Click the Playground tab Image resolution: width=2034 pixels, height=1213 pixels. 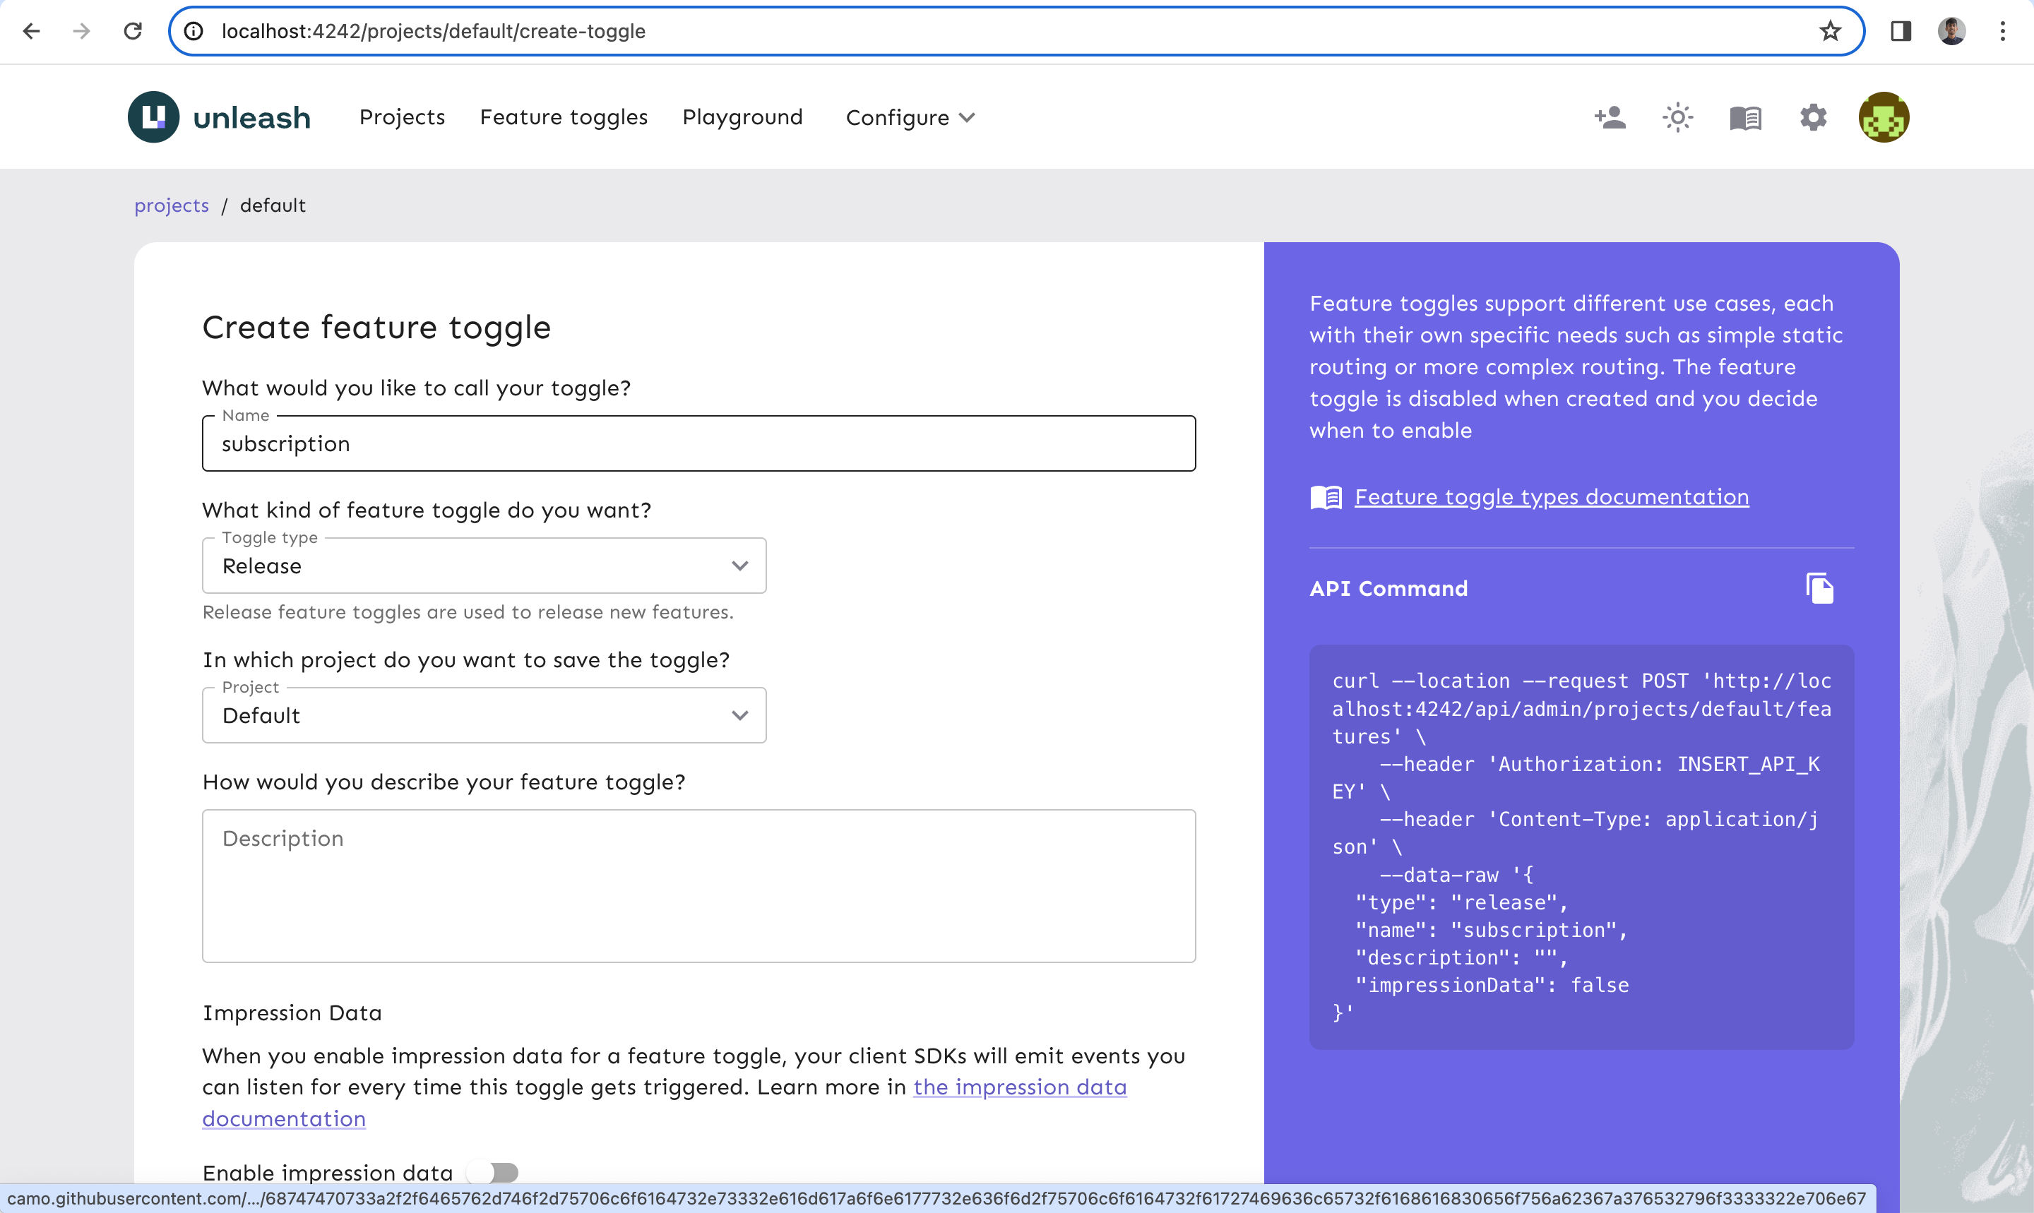point(742,117)
